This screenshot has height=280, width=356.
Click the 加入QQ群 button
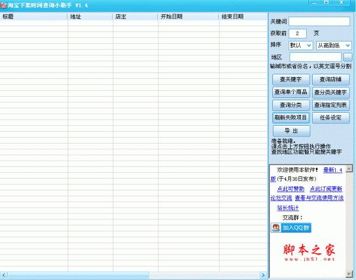click(291, 228)
